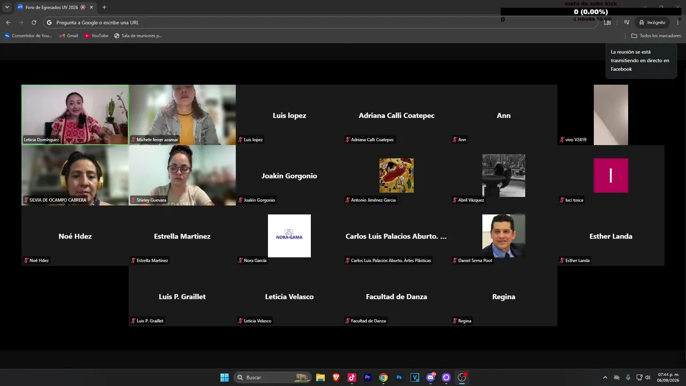Screen dimensions: 686x386
Task: Open the Chrome three-dot menu
Action: pyautogui.click(x=678, y=23)
